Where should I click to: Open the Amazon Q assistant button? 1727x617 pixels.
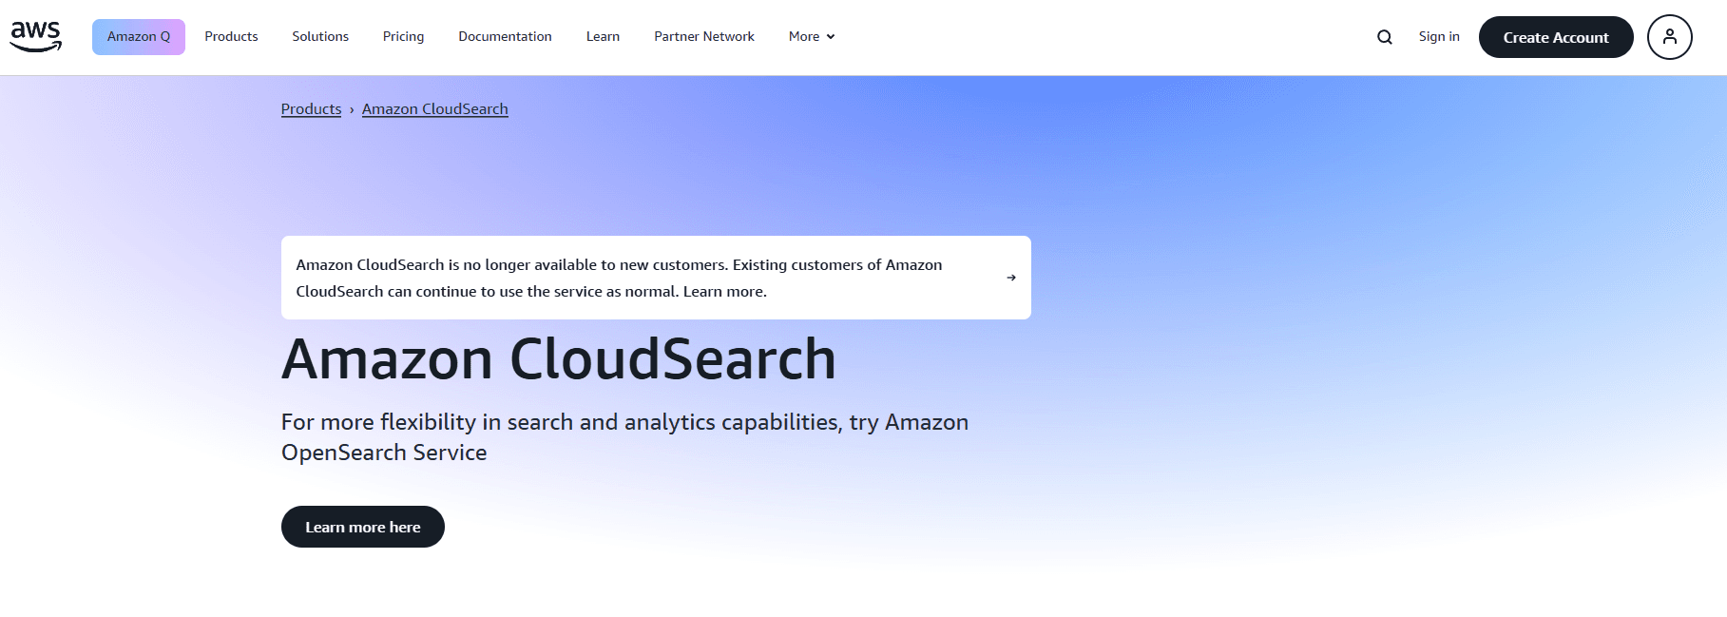point(139,37)
